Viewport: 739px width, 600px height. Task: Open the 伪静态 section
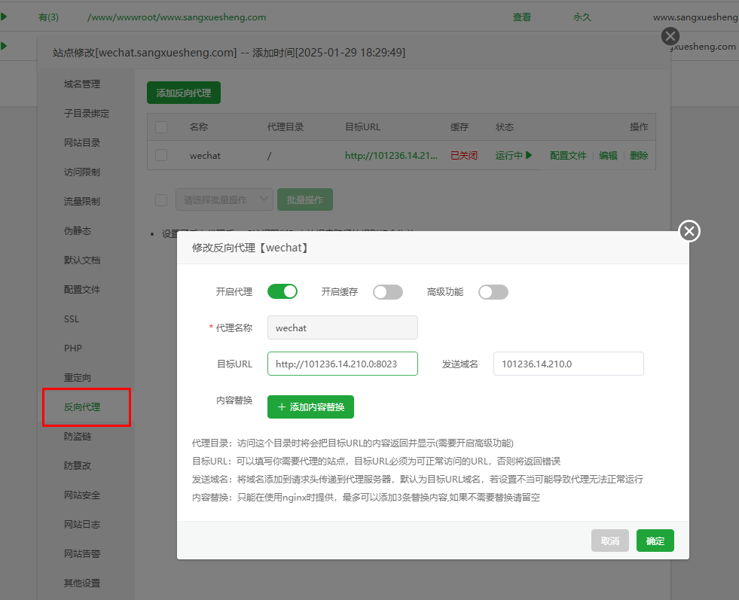78,231
